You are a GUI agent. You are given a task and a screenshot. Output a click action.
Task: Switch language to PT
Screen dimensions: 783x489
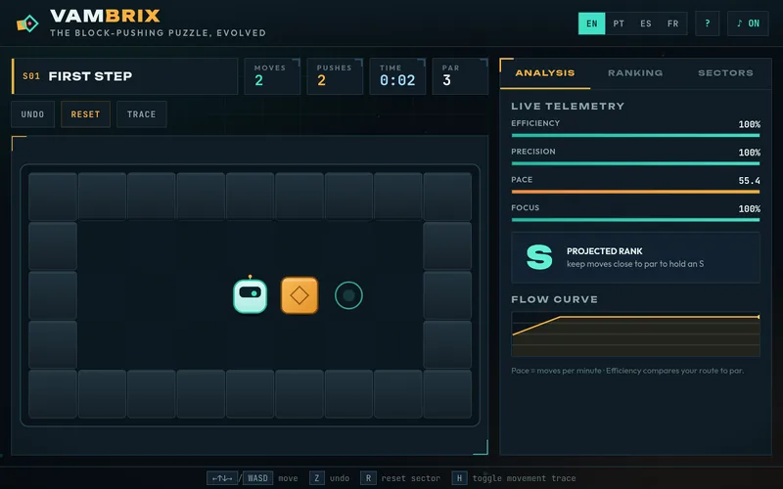pyautogui.click(x=619, y=23)
